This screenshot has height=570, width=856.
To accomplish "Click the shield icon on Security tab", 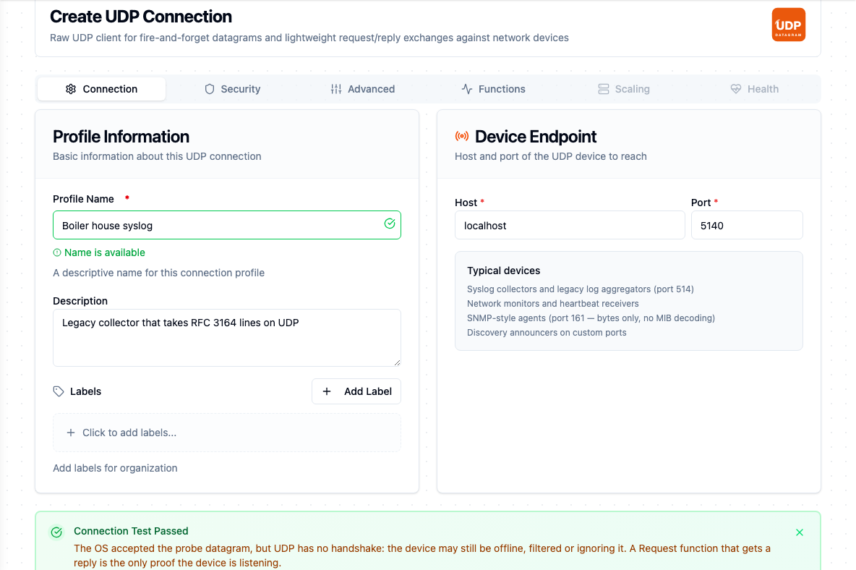I will (210, 89).
